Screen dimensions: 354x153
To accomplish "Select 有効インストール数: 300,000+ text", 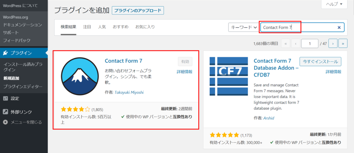I will (236, 142).
